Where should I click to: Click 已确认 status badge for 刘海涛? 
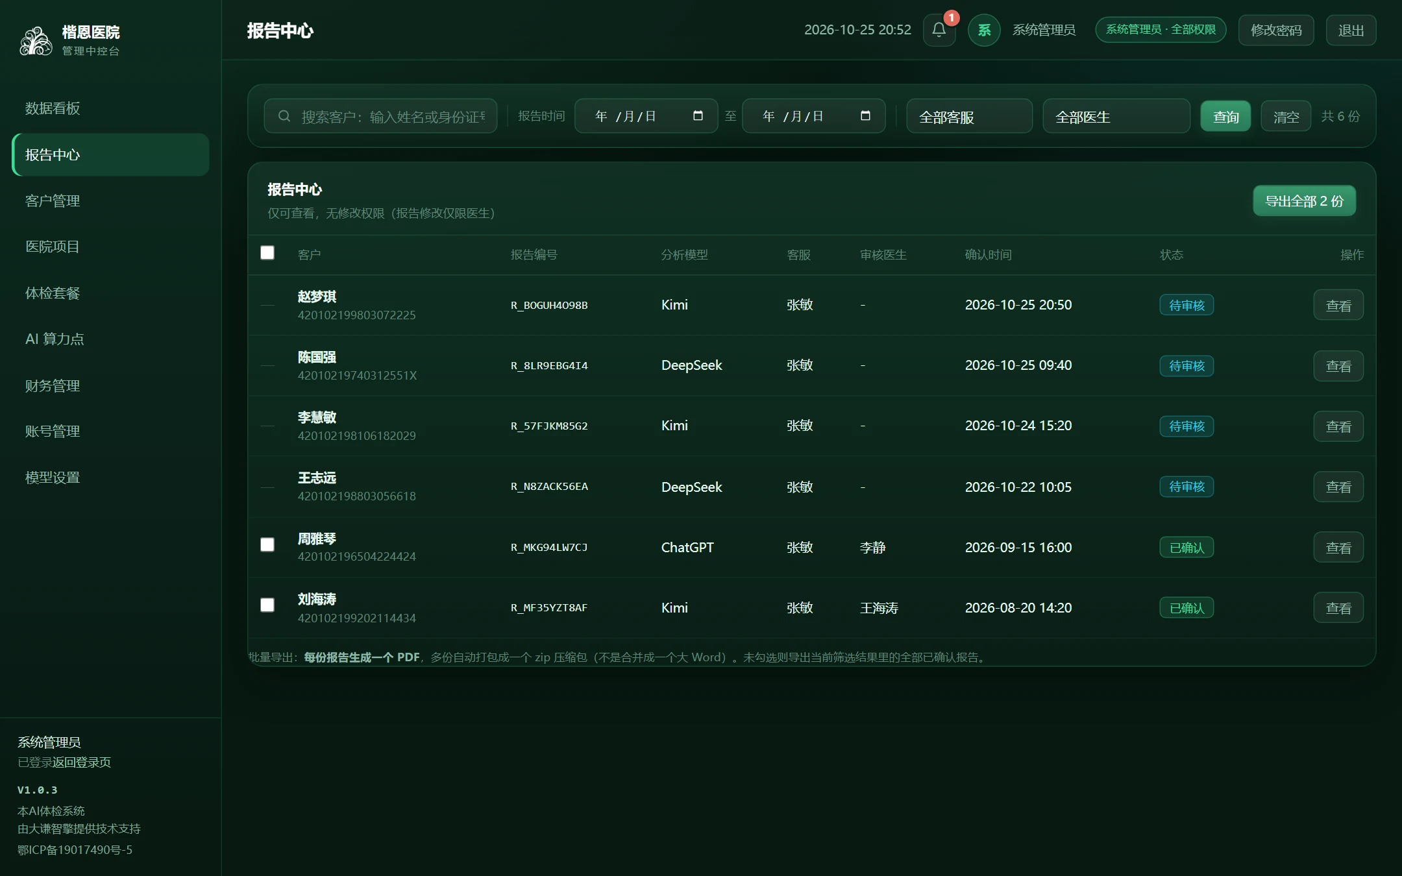click(x=1187, y=608)
